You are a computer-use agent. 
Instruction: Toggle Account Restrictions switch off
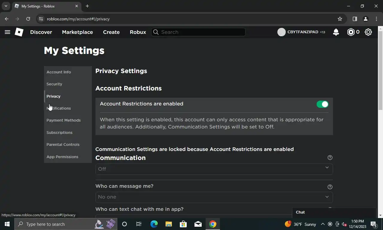click(x=323, y=104)
